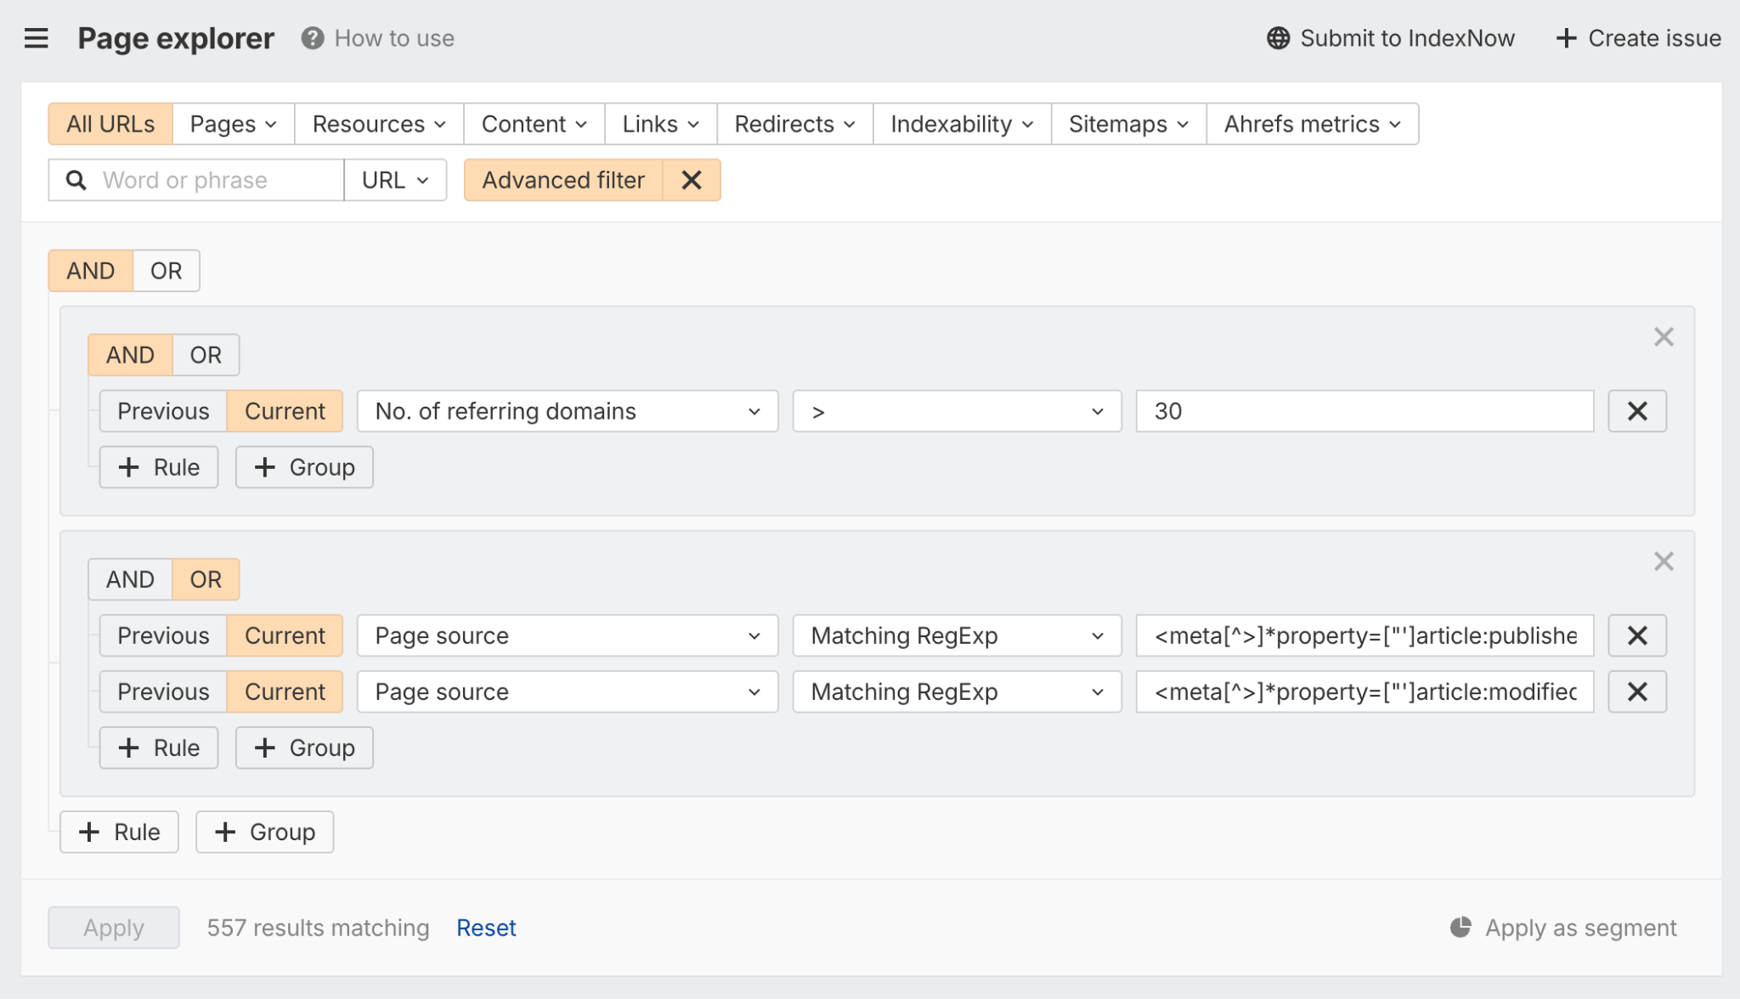Click the Reset link
This screenshot has height=999, width=1740.
486,927
